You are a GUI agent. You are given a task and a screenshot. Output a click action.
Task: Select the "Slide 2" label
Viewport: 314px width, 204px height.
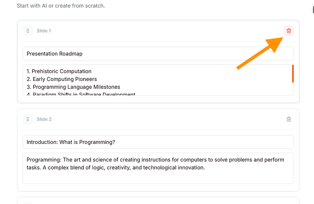[x=44, y=119]
